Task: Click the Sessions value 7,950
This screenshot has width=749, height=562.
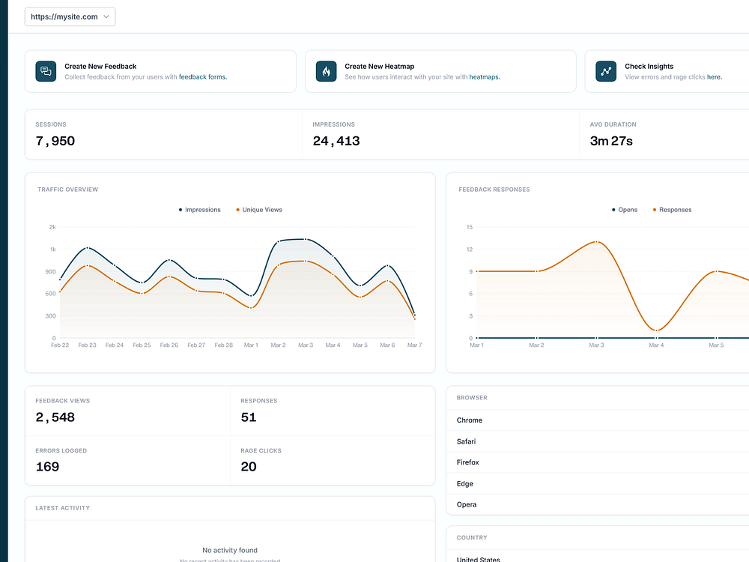Action: (55, 141)
